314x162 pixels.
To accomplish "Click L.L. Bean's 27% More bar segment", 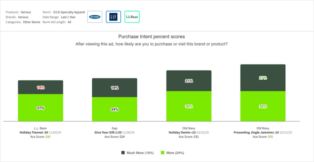I will click(40, 108).
